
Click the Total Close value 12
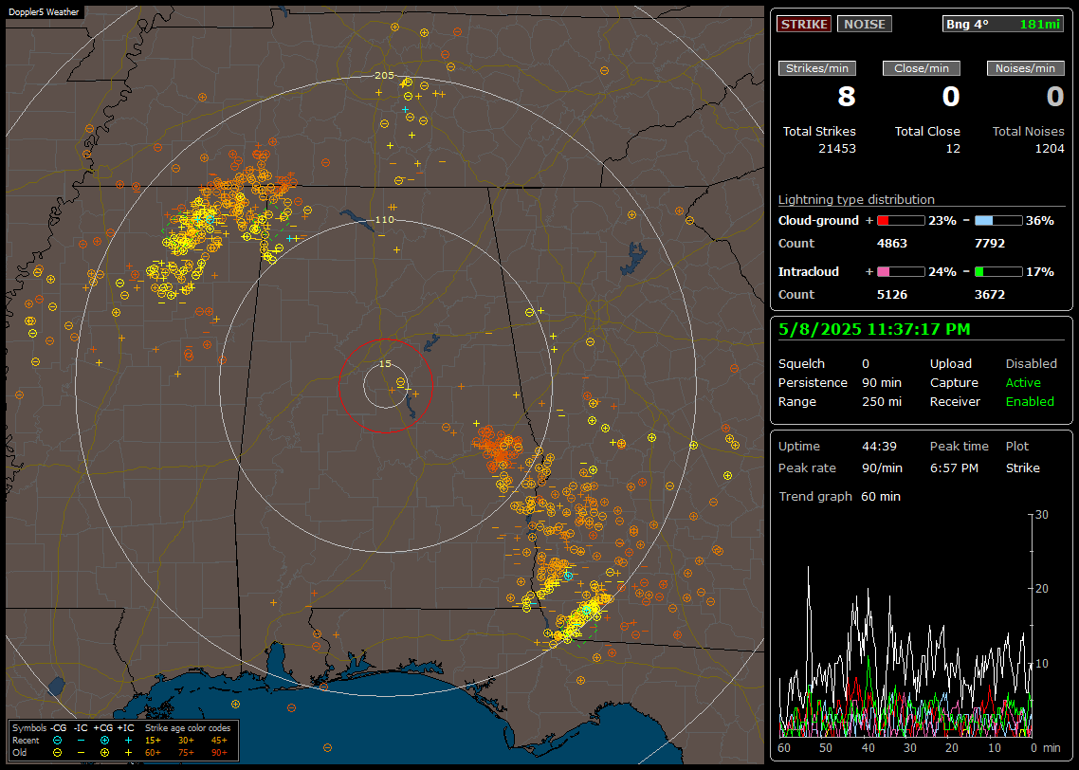(x=952, y=149)
